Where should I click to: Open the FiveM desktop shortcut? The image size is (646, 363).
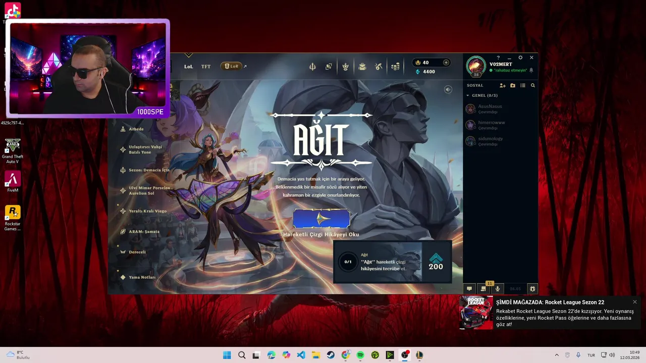[13, 182]
